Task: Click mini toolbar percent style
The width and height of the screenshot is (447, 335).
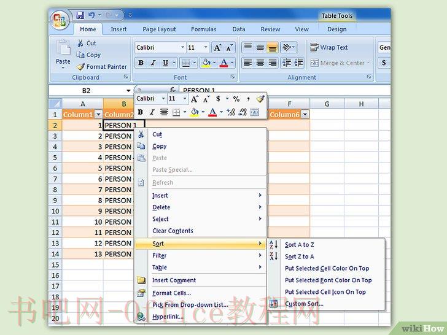Action: [236, 99]
